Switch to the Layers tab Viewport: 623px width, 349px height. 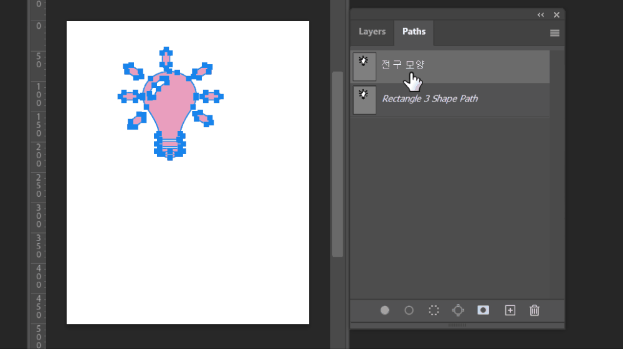[372, 31]
